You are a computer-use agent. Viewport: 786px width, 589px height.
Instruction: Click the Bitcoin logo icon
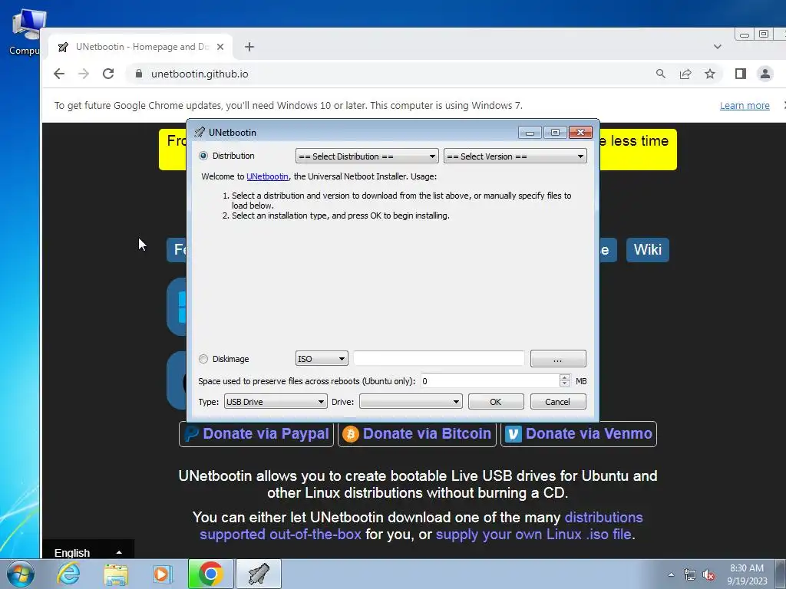[x=350, y=434]
